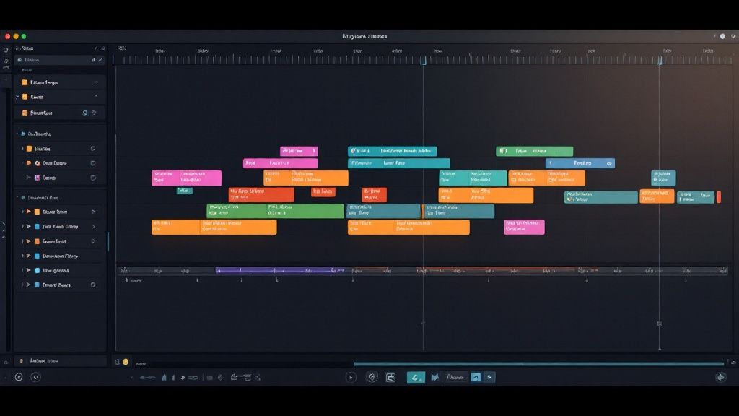Click the round icon at the bottom-right corner
739x416 pixels.
(721, 377)
